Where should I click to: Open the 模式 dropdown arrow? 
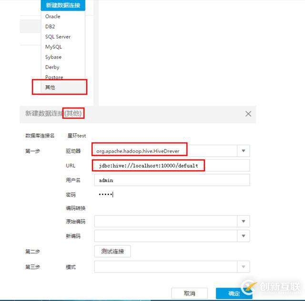pos(244,267)
